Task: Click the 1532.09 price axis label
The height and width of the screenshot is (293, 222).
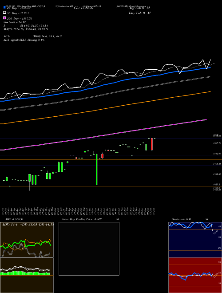Action: coord(217,154)
